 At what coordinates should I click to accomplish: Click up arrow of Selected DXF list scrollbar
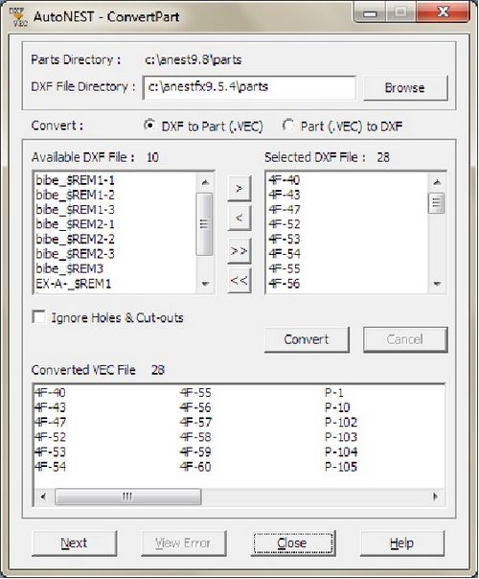click(x=437, y=182)
